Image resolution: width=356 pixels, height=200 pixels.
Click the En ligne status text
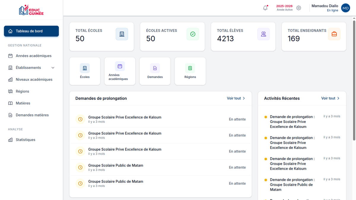click(x=333, y=10)
